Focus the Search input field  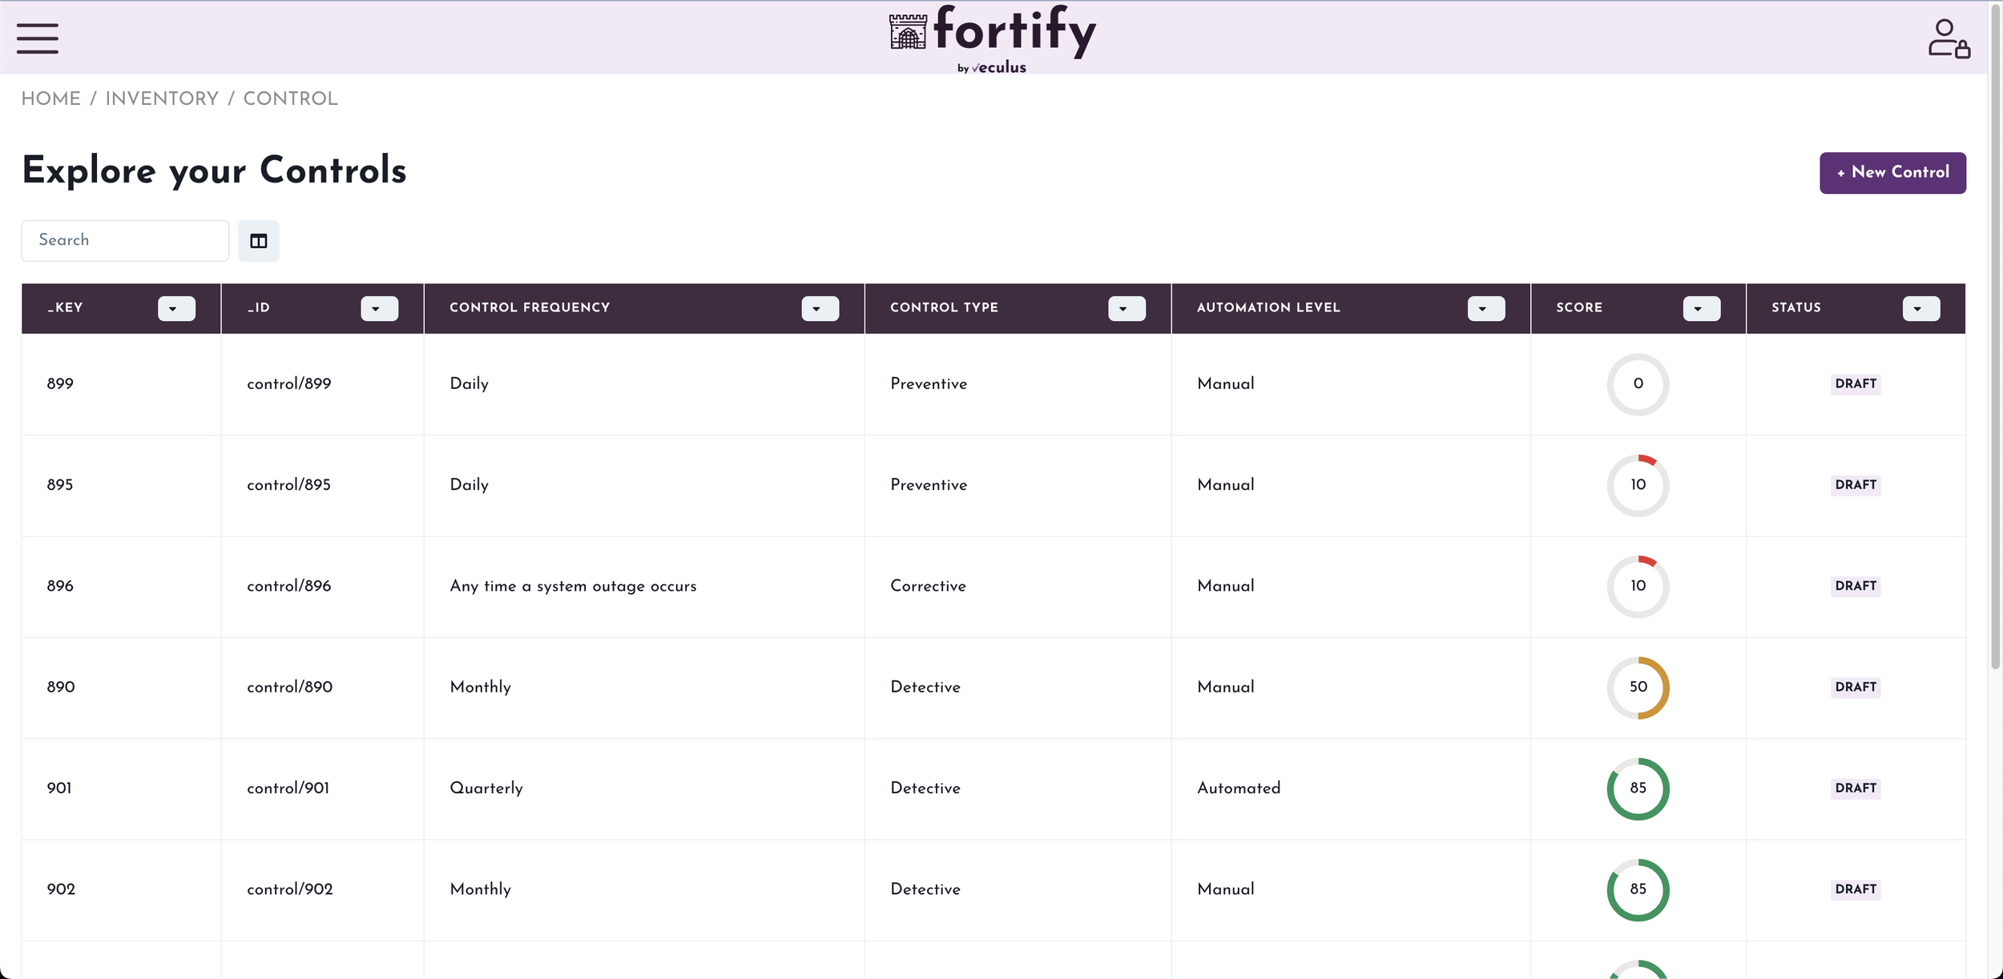tap(125, 241)
